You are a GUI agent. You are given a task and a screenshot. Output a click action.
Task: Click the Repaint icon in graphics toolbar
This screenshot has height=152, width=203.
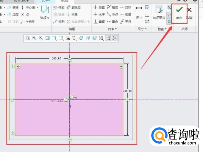[x=47, y=38]
